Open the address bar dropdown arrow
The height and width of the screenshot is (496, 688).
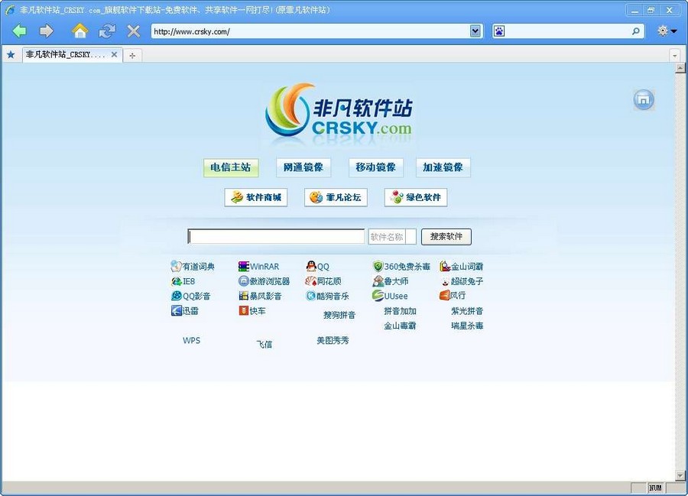(475, 31)
